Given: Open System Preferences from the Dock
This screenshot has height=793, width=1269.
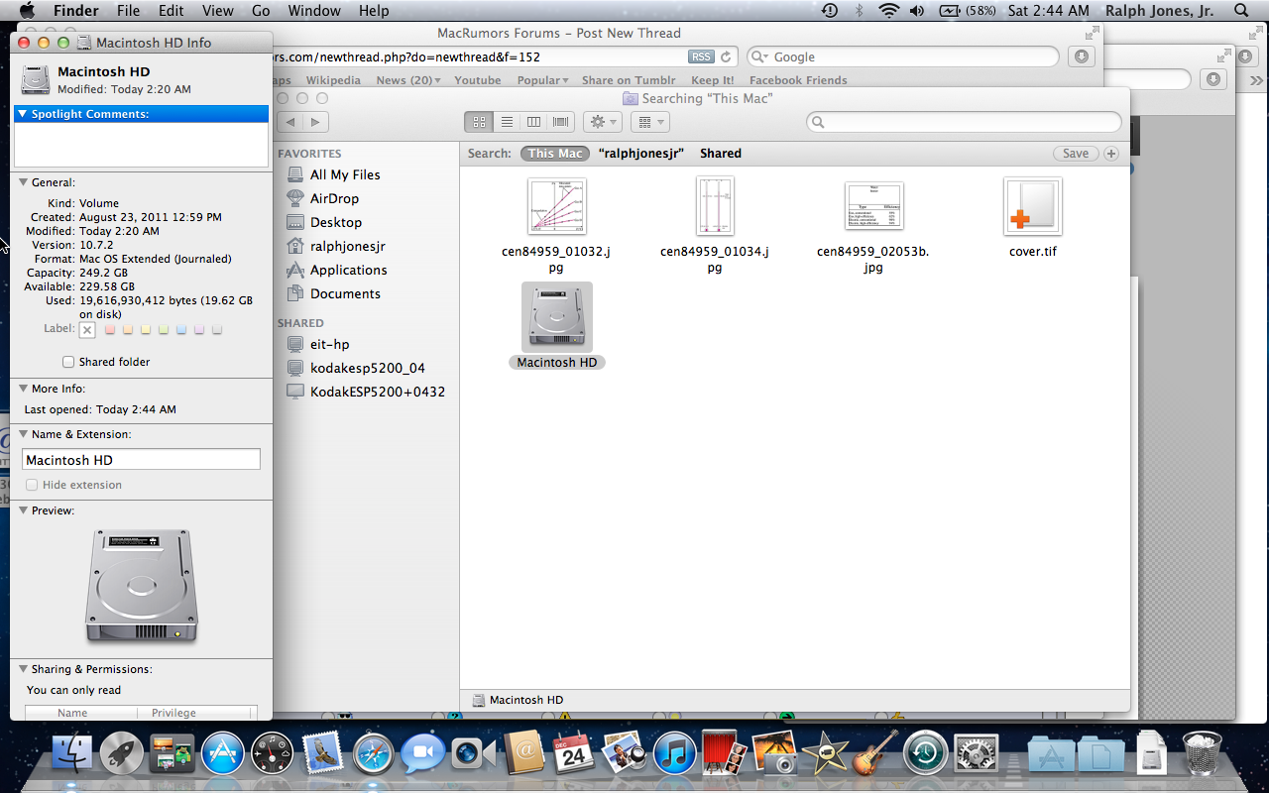Looking at the screenshot, I should point(976,754).
